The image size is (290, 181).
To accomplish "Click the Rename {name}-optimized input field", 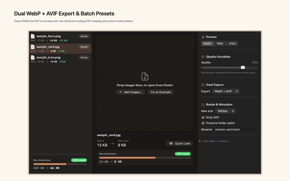I will click(x=236, y=130).
